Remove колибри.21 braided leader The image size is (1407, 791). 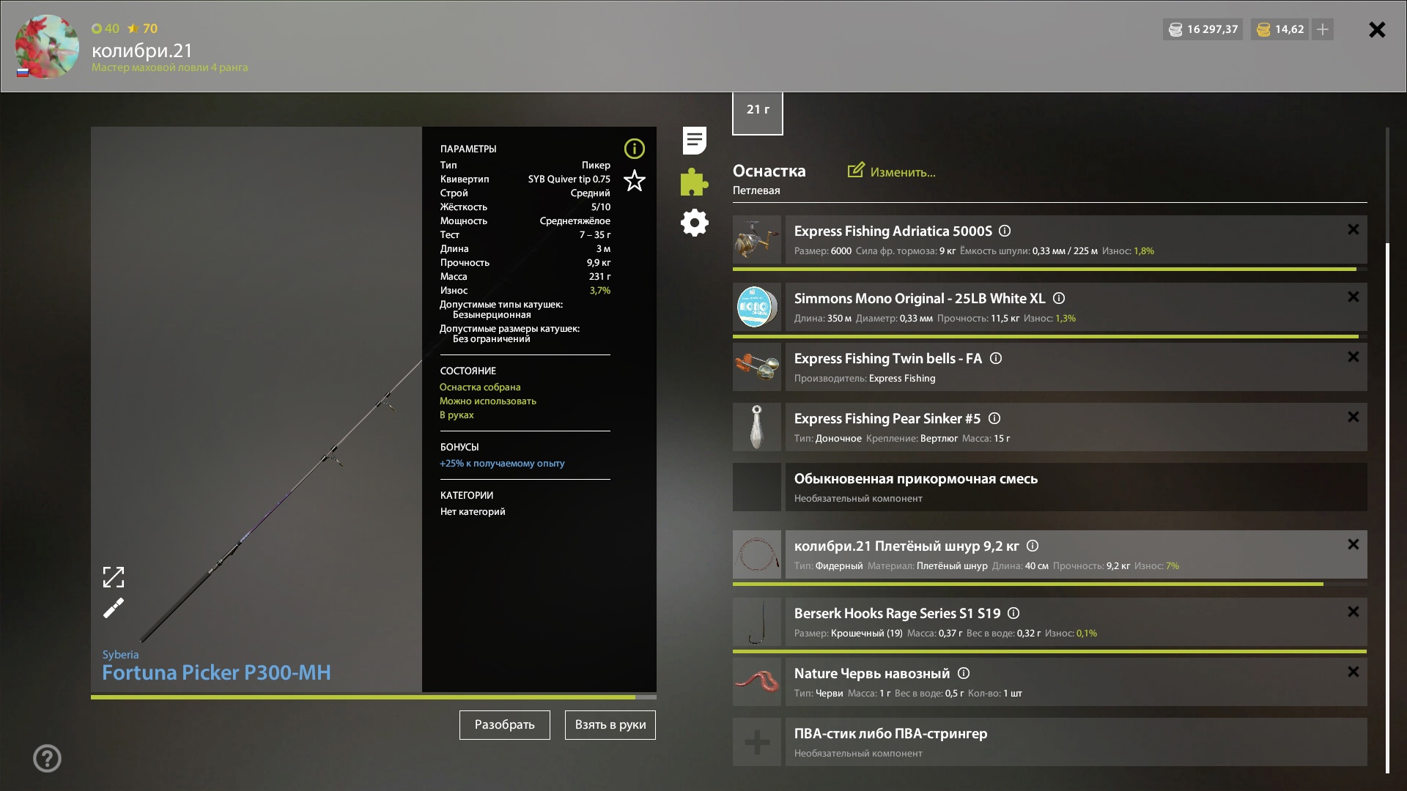point(1354,544)
